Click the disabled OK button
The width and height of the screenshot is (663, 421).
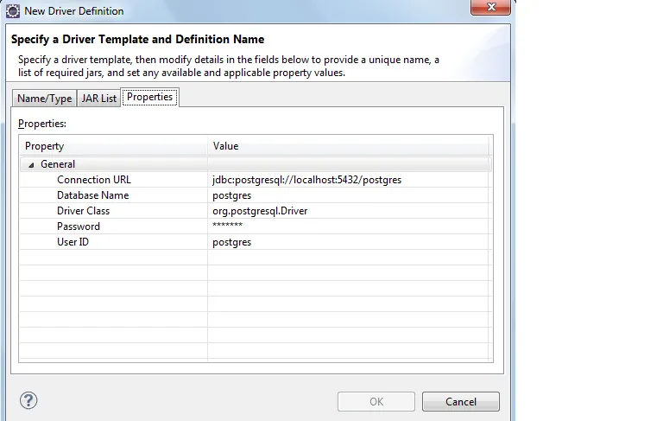coord(376,401)
